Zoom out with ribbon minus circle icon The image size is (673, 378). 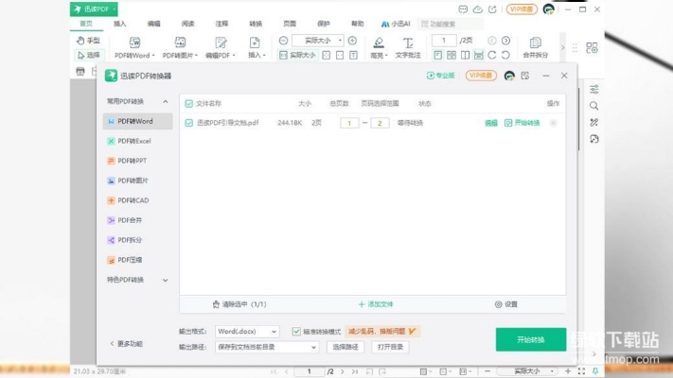coord(283,41)
